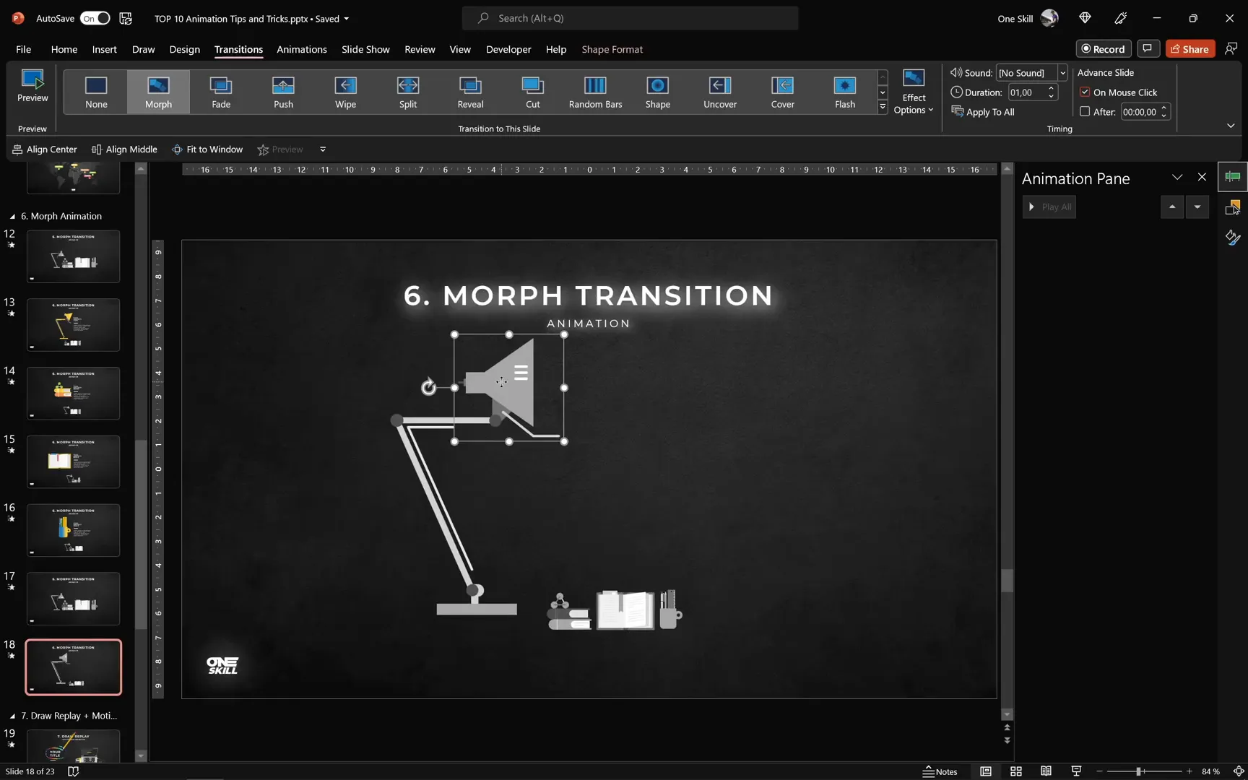The image size is (1248, 780).
Task: Click the pen ink icon in title bar
Action: pos(1121,18)
